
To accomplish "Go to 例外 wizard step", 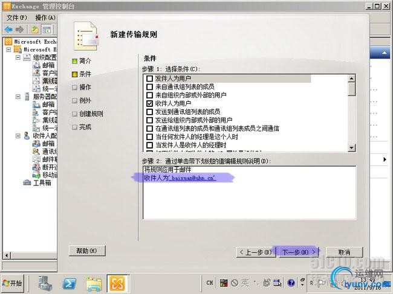I will pyautogui.click(x=82, y=101).
